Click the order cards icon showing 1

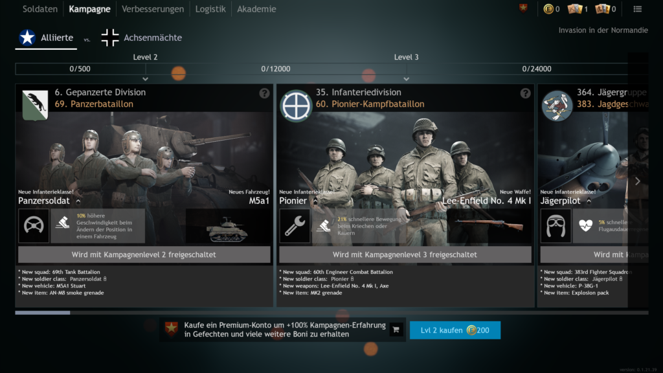(x=575, y=8)
